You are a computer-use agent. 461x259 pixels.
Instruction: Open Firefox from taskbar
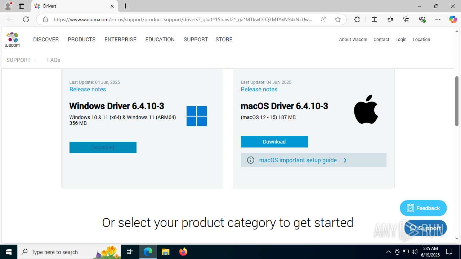183,252
